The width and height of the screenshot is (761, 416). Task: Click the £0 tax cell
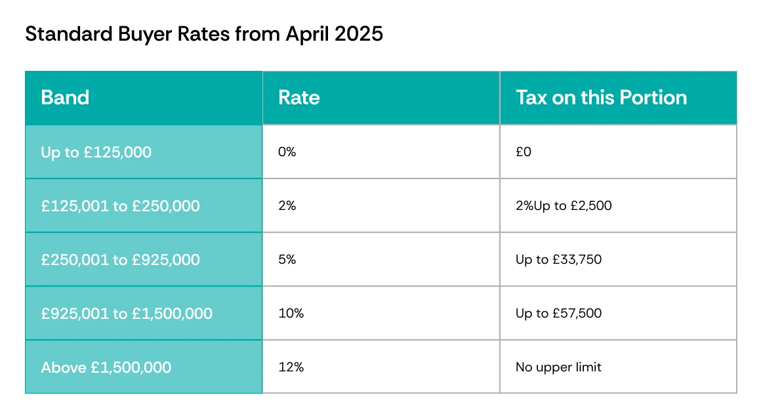(x=618, y=152)
